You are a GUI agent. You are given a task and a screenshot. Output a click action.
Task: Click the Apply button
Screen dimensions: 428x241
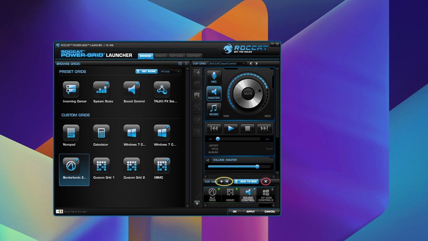point(250,211)
